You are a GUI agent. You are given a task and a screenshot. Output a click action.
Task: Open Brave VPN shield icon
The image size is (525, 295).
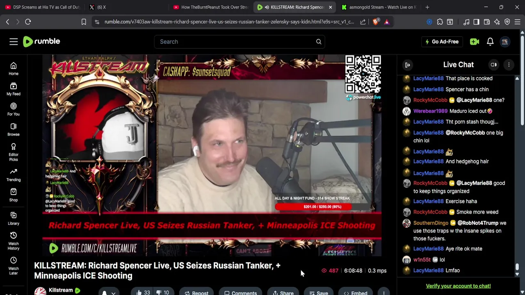click(x=507, y=22)
